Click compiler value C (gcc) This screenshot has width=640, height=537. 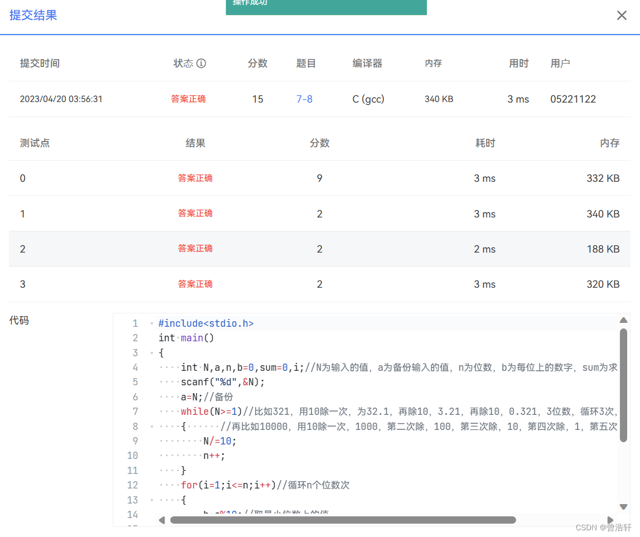click(x=368, y=99)
